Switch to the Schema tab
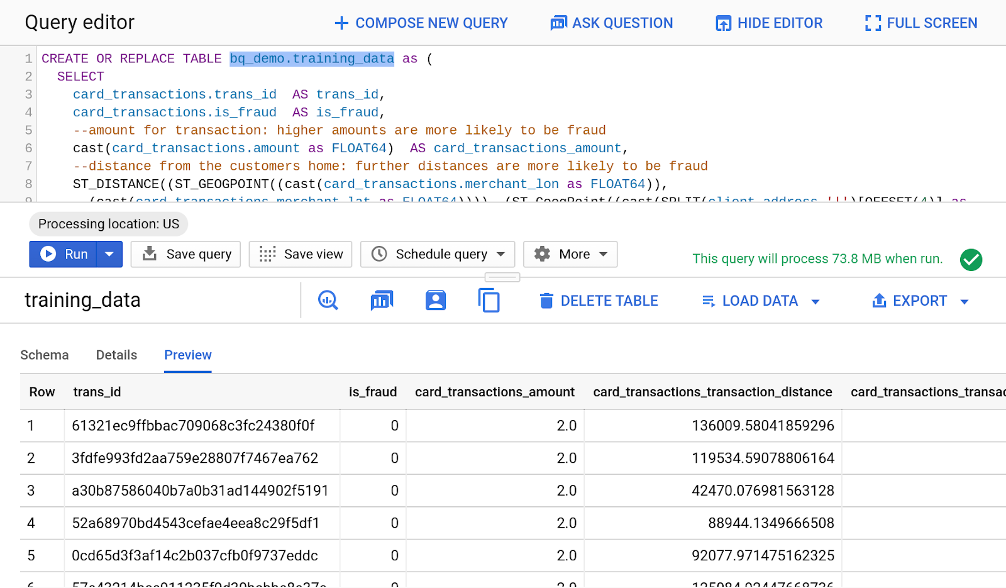1006x588 pixels. point(44,355)
